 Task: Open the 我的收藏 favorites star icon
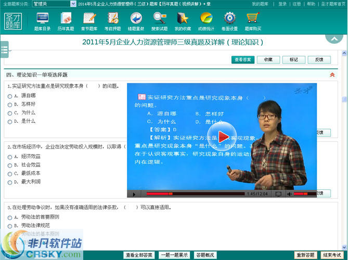183,21
